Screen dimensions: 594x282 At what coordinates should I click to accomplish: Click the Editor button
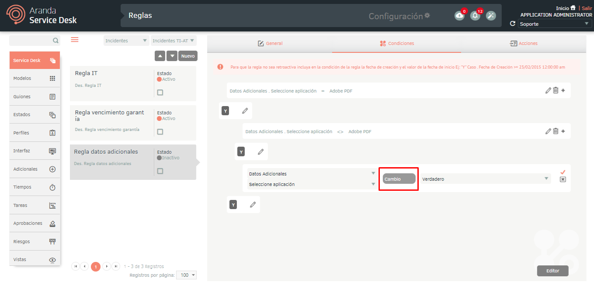pyautogui.click(x=552, y=271)
